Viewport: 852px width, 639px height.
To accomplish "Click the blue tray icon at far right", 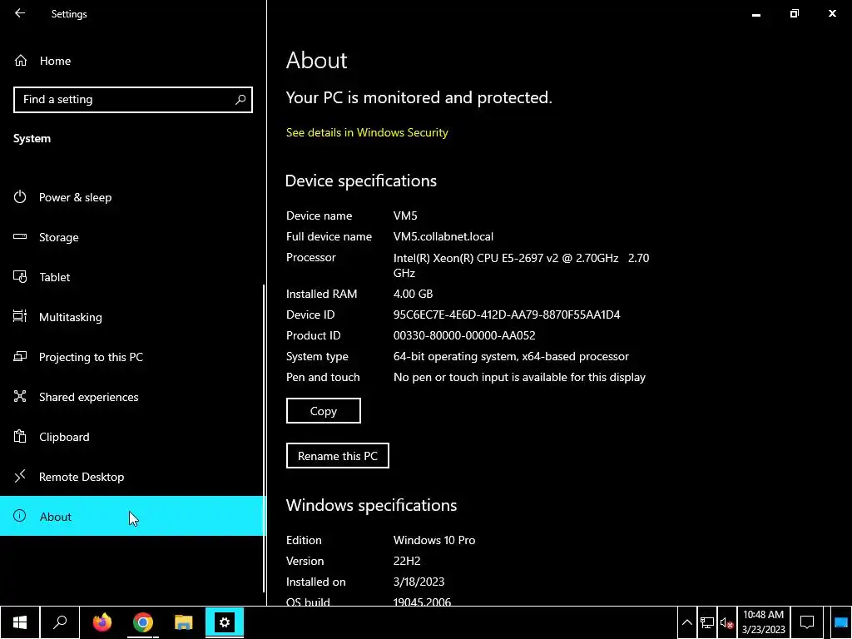I will pos(840,622).
